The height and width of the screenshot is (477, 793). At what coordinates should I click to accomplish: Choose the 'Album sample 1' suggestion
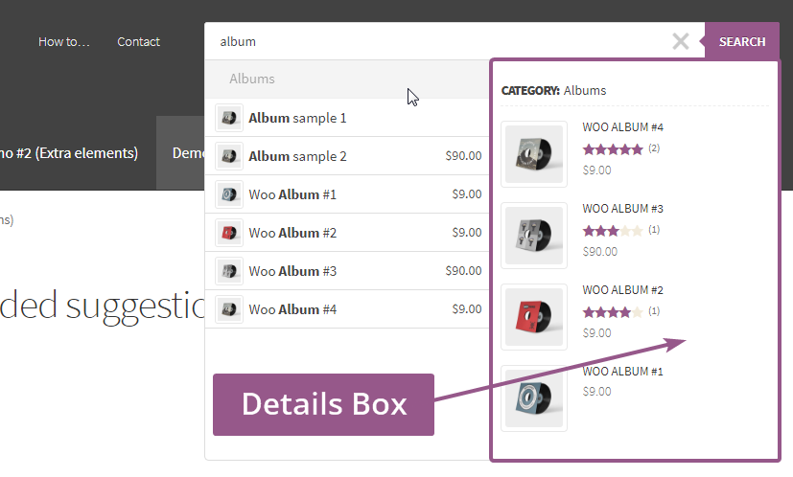(x=297, y=118)
